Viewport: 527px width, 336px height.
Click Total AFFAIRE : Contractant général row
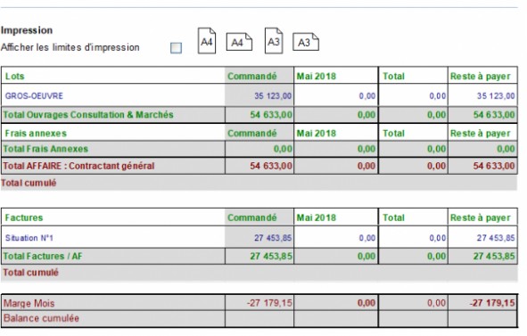(x=259, y=166)
